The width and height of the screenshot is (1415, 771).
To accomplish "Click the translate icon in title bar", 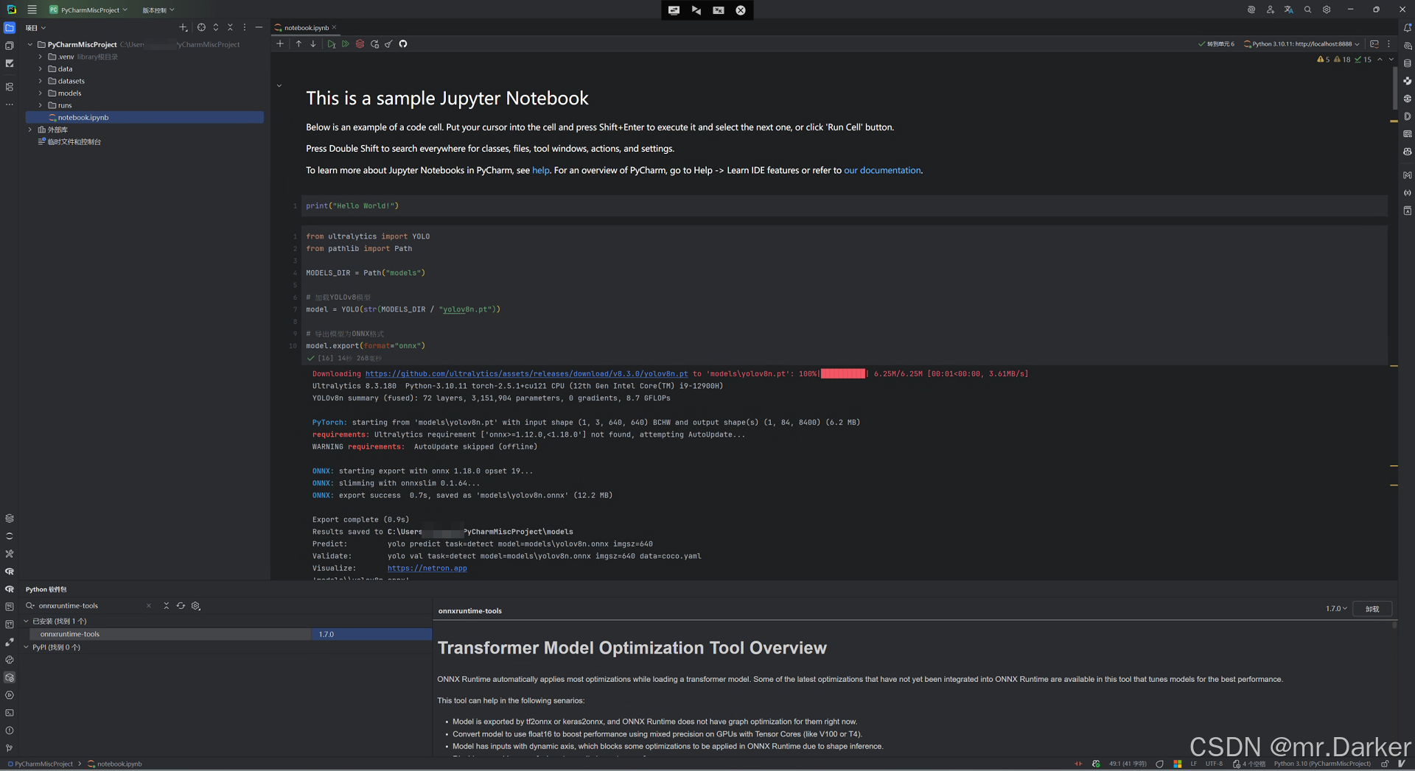I will point(1288,10).
